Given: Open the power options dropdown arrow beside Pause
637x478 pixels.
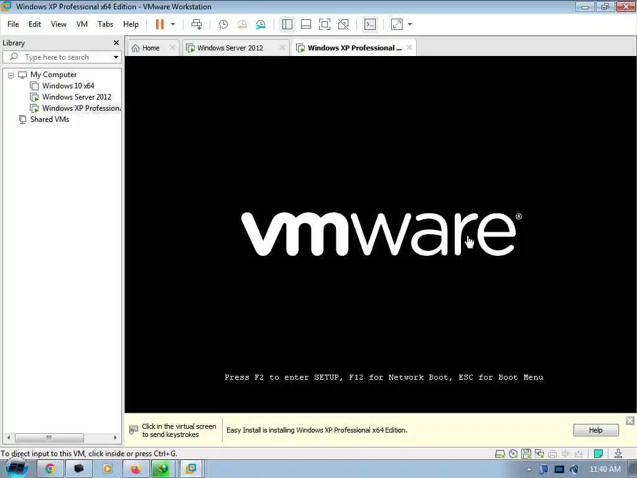Looking at the screenshot, I should (173, 24).
